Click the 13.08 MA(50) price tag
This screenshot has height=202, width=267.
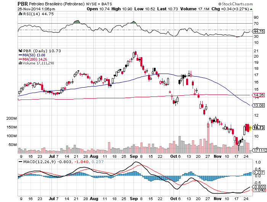pyautogui.click(x=259, y=106)
